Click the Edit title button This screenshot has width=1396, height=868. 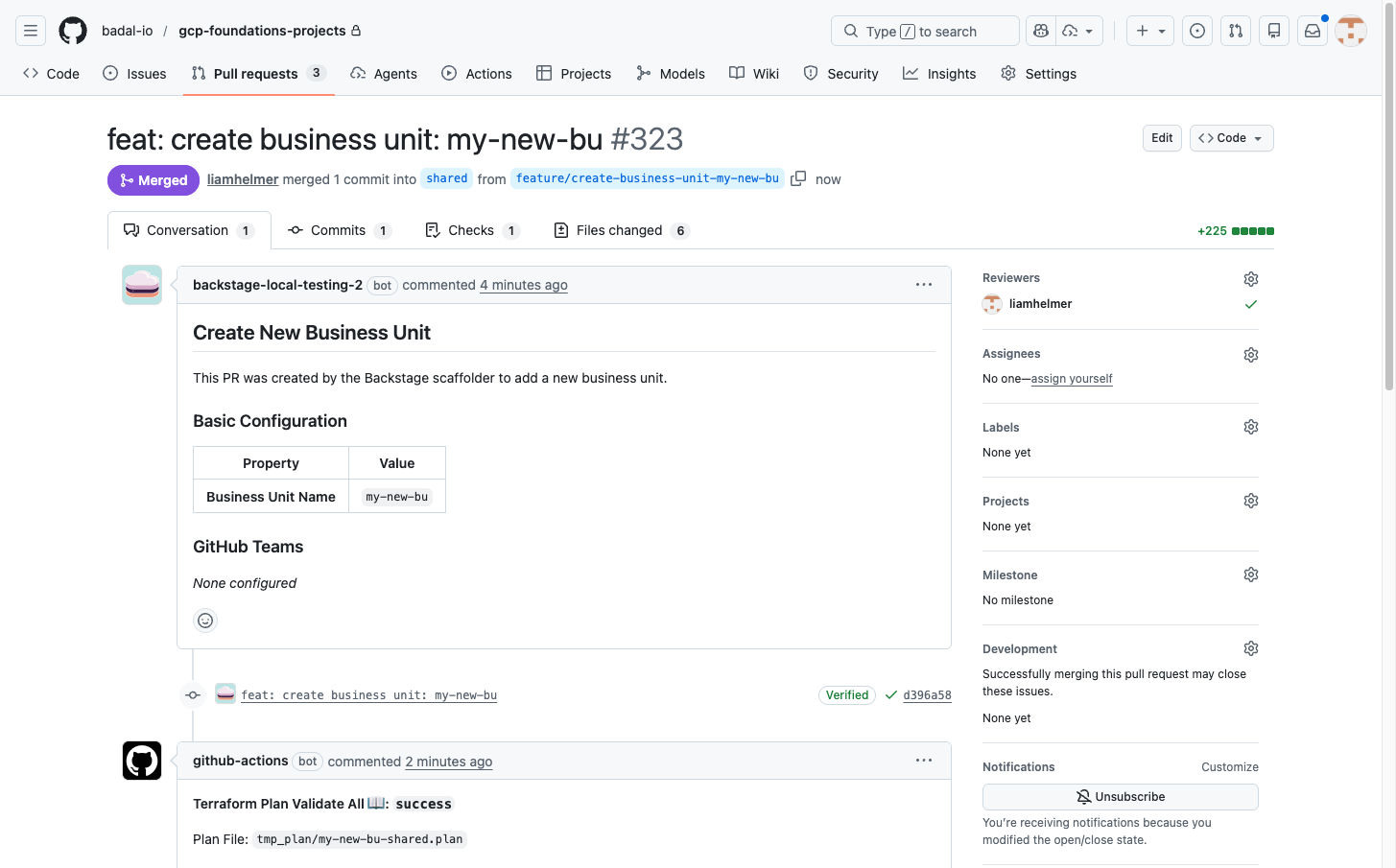point(1162,138)
